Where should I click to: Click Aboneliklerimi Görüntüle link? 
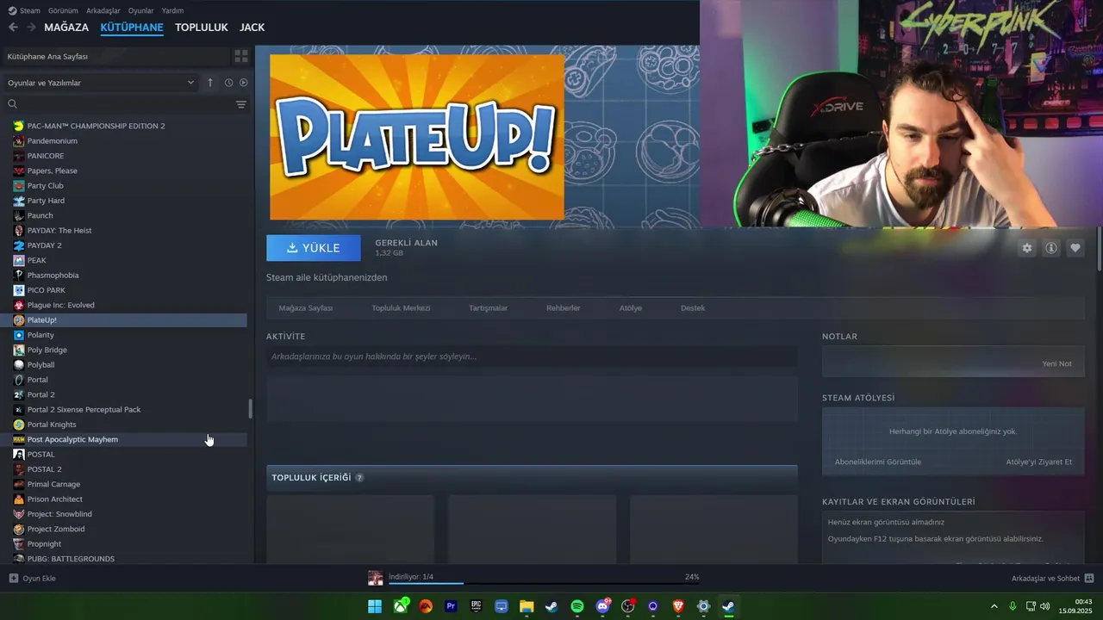878,462
